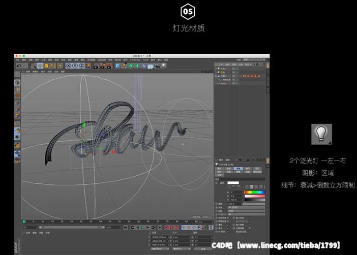Open the camera object icon
The width and height of the screenshot is (357, 255).
(x=157, y=66)
